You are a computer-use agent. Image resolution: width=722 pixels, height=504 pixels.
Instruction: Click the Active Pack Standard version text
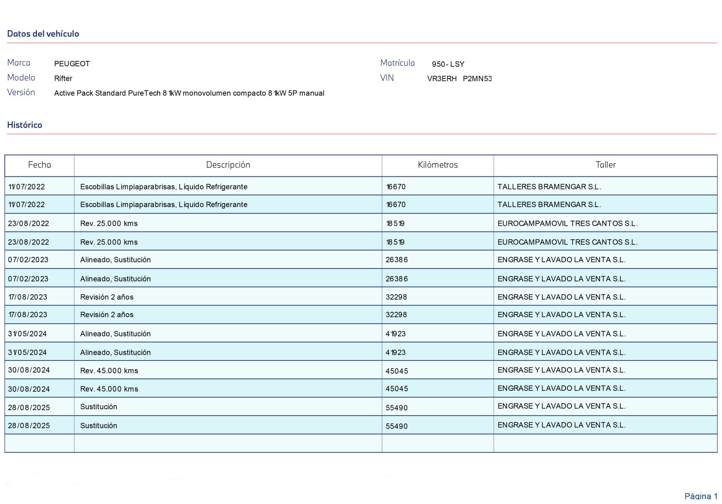coord(189,93)
